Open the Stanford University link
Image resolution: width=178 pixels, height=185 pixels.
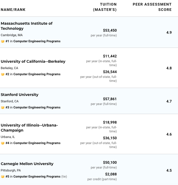point(19,95)
